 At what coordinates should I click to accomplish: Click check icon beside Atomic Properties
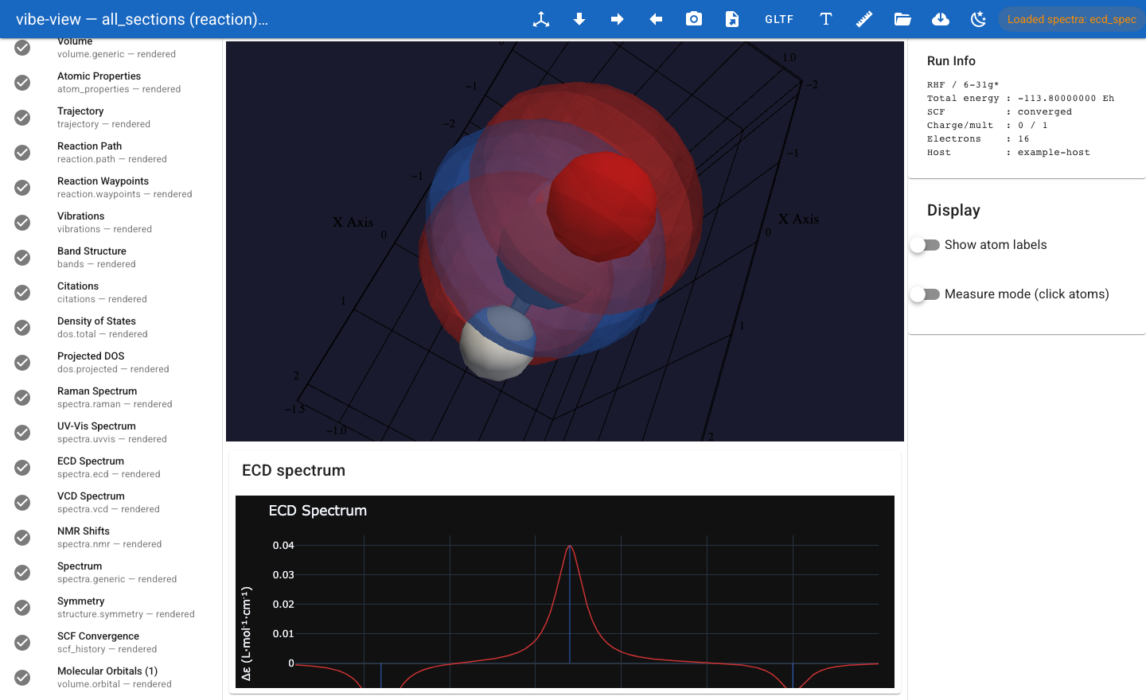point(22,83)
